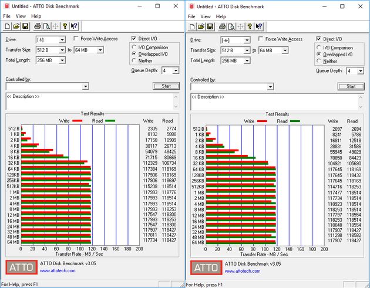Select Overlapped I/O radio in left window
Screen dimensions: 370x288
click(134, 54)
